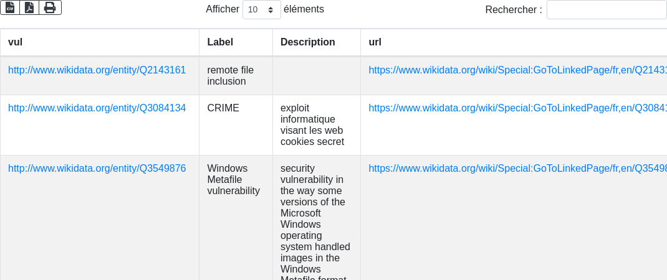
Task: Export table as CSV file
Action: pyautogui.click(x=10, y=7)
